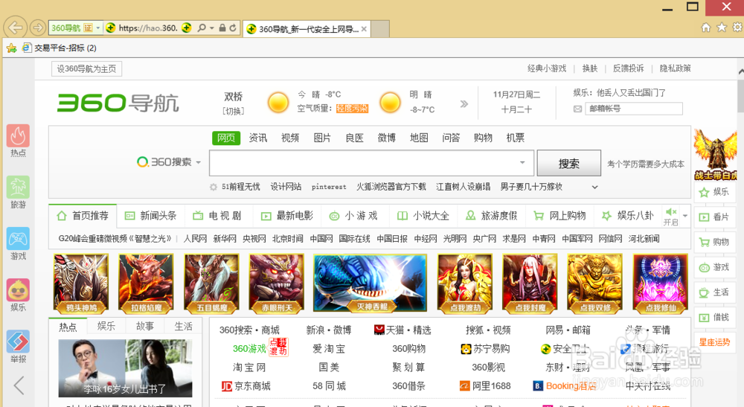This screenshot has width=744, height=407.
Task: Open 鸦头神鸠 game thumbnail
Action: tap(81, 283)
